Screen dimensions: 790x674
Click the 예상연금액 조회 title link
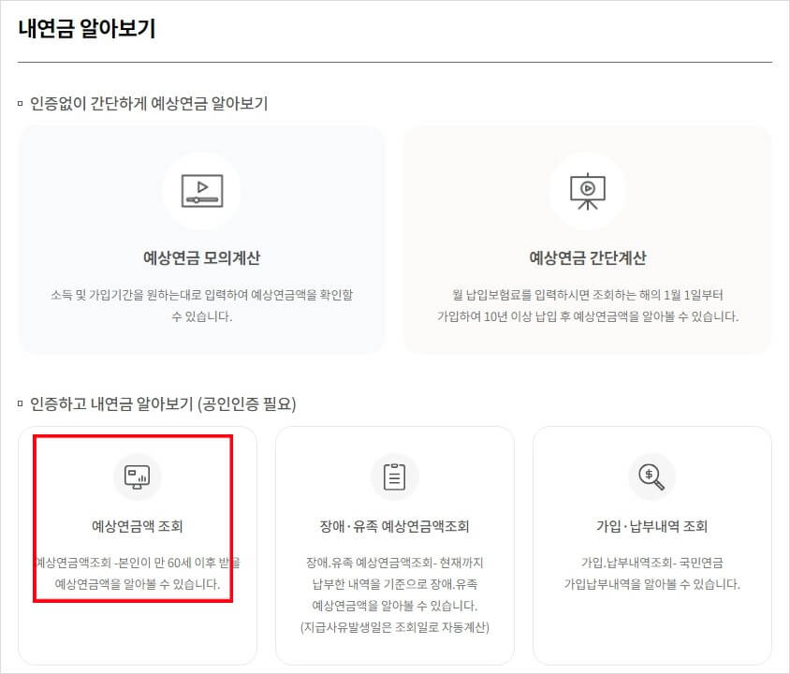[137, 526]
